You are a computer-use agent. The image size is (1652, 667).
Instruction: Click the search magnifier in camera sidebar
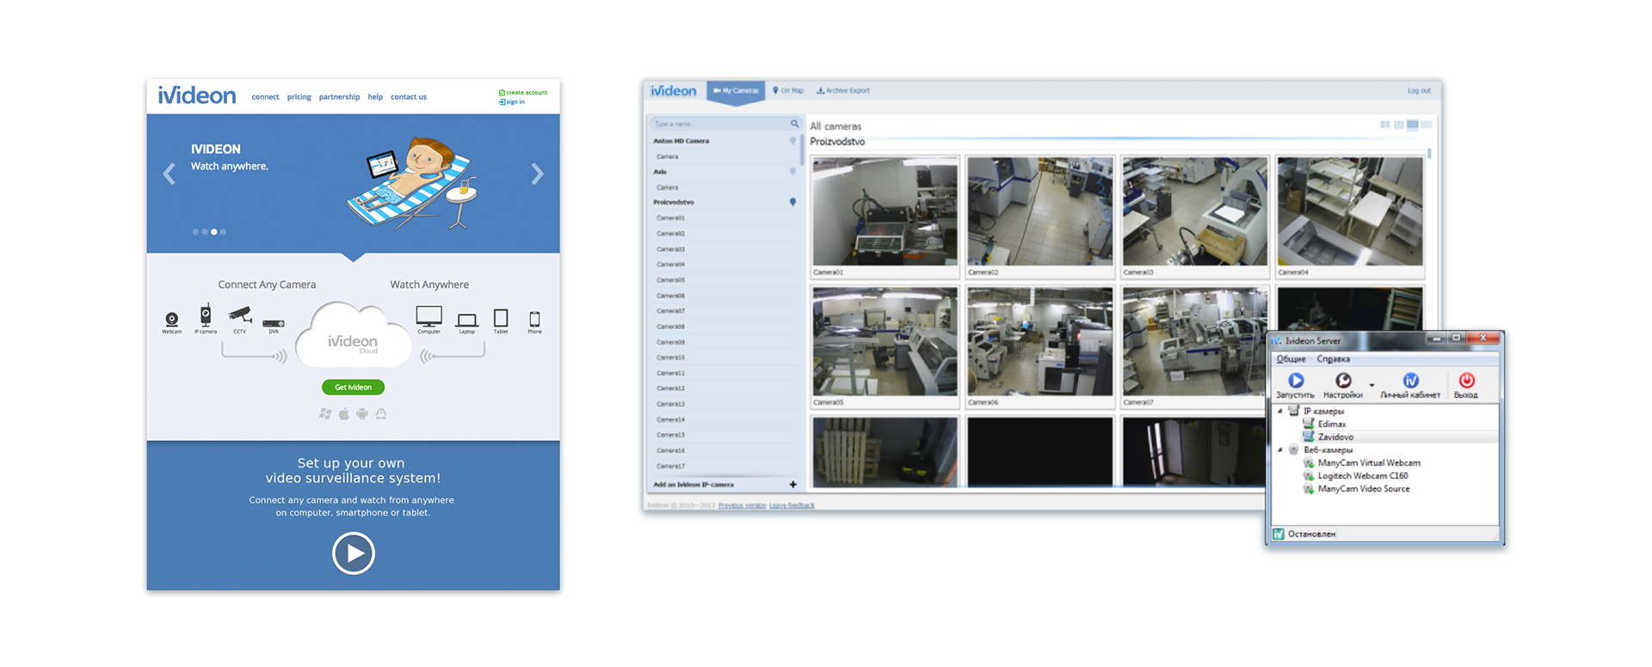pos(794,124)
